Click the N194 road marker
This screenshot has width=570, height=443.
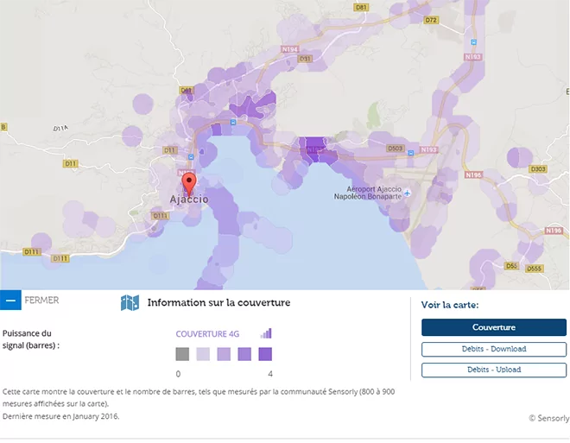click(x=289, y=49)
